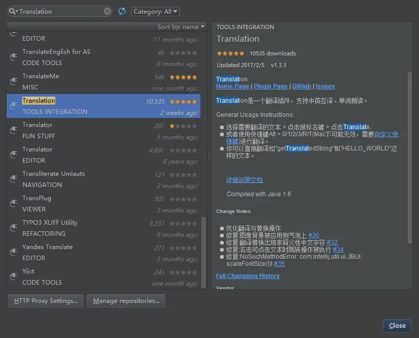
Task: Select Transliterate Umlauts plugin
Action: pyautogui.click(x=103, y=179)
